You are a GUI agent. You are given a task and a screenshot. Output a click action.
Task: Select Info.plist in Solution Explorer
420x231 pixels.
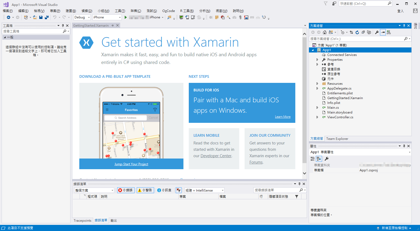pyautogui.click(x=334, y=103)
